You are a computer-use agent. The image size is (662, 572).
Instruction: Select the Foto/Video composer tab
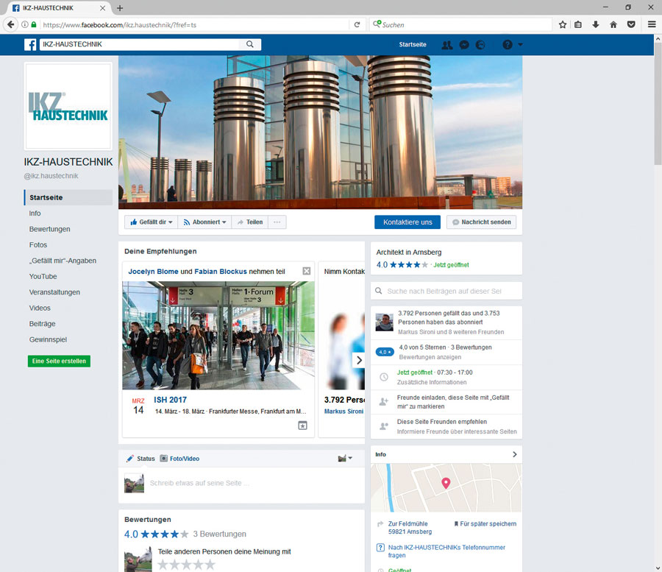[x=180, y=459]
